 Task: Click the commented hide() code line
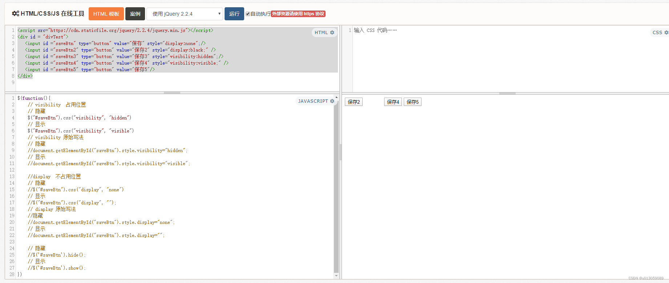(57, 255)
